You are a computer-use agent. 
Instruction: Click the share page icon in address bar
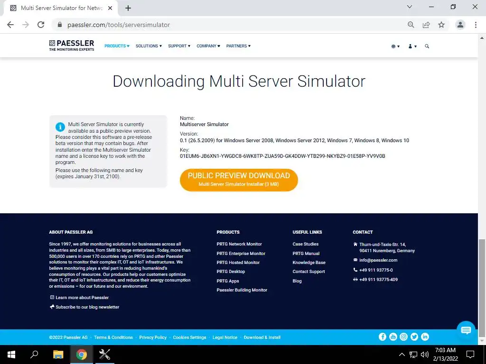426,25
